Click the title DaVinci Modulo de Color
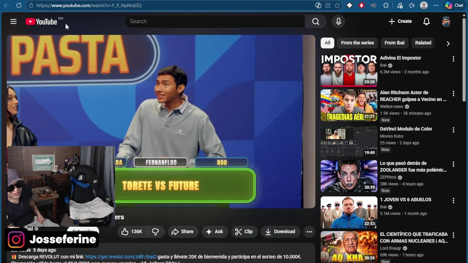The height and width of the screenshot is (263, 468). click(x=406, y=129)
